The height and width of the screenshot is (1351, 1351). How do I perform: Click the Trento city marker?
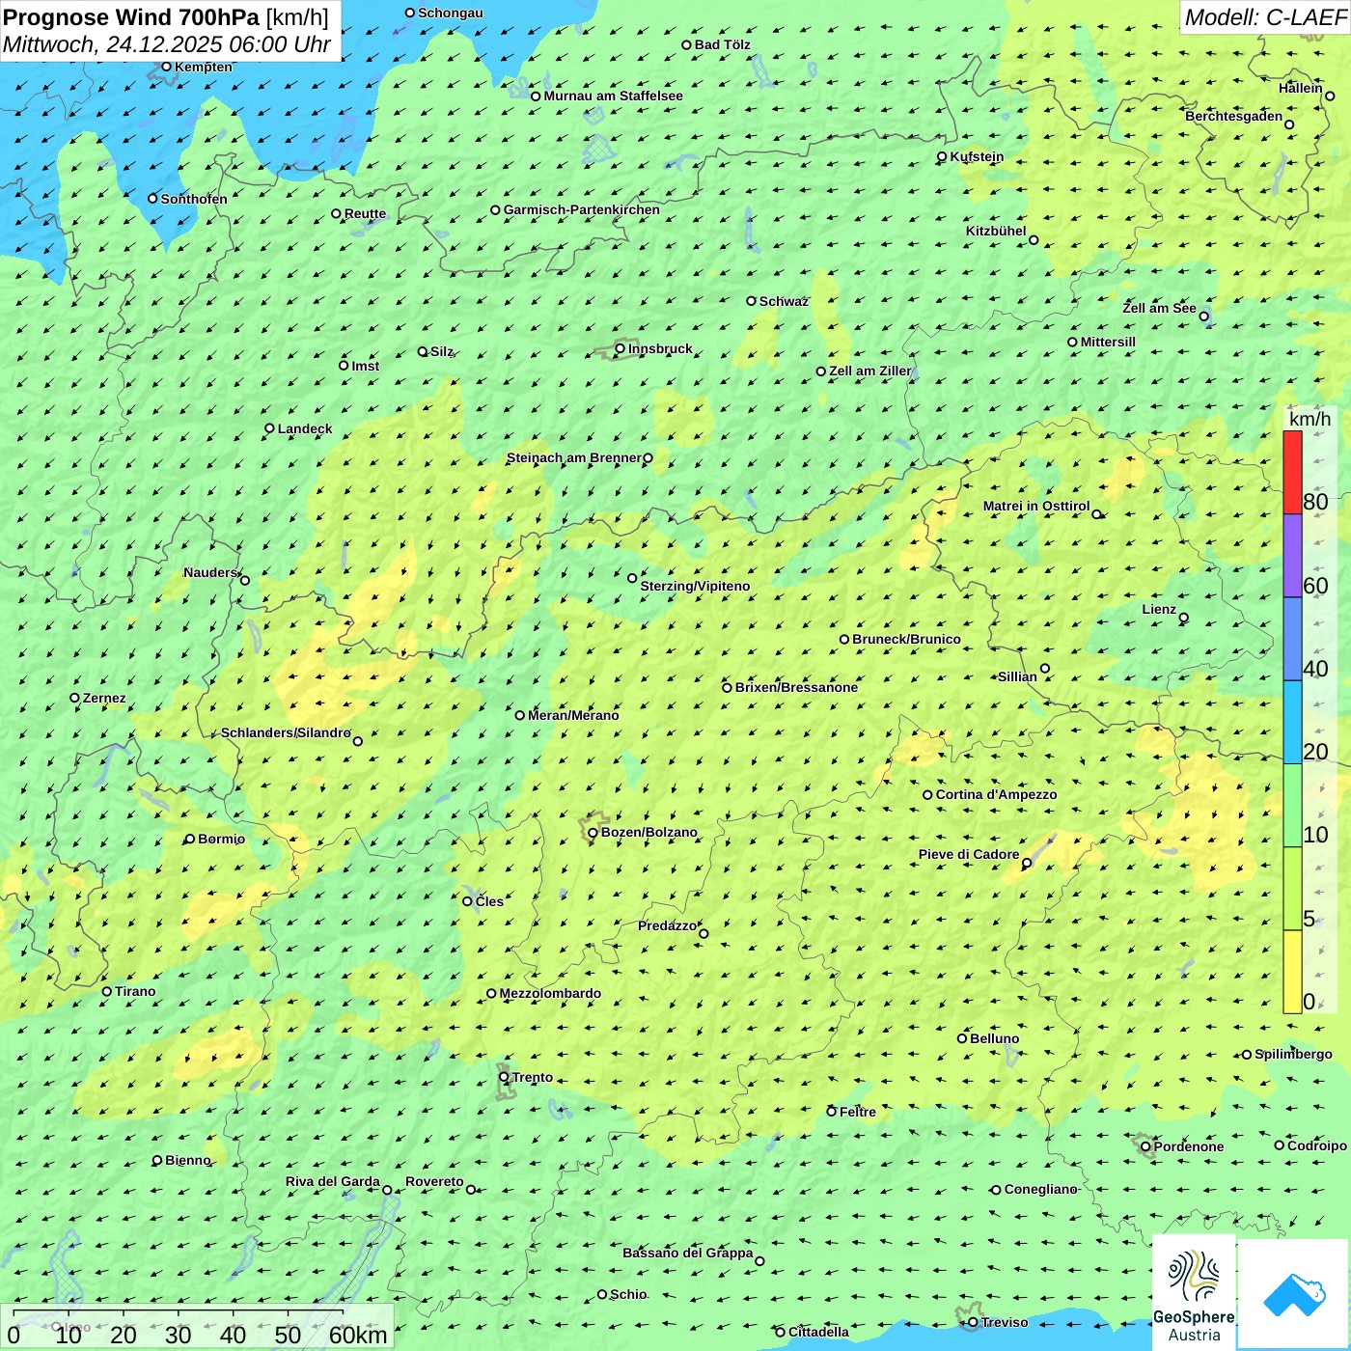504,1077
